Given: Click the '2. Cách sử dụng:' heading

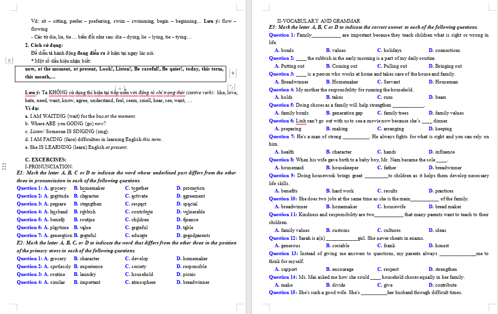Looking at the screenshot, I should (44, 45).
